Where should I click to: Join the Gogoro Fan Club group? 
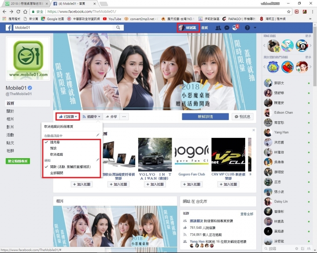tap(192, 184)
